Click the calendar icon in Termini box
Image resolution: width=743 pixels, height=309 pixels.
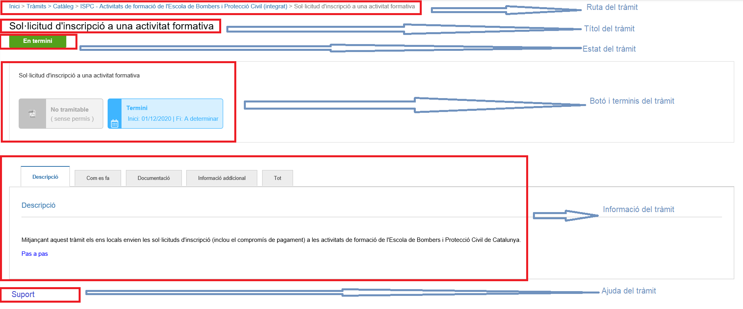pyautogui.click(x=115, y=124)
